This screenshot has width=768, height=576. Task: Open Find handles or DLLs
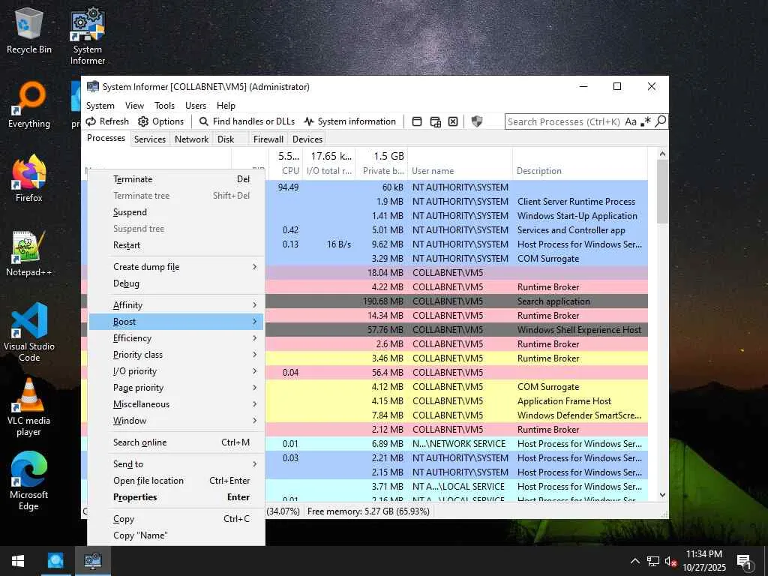[x=247, y=121]
